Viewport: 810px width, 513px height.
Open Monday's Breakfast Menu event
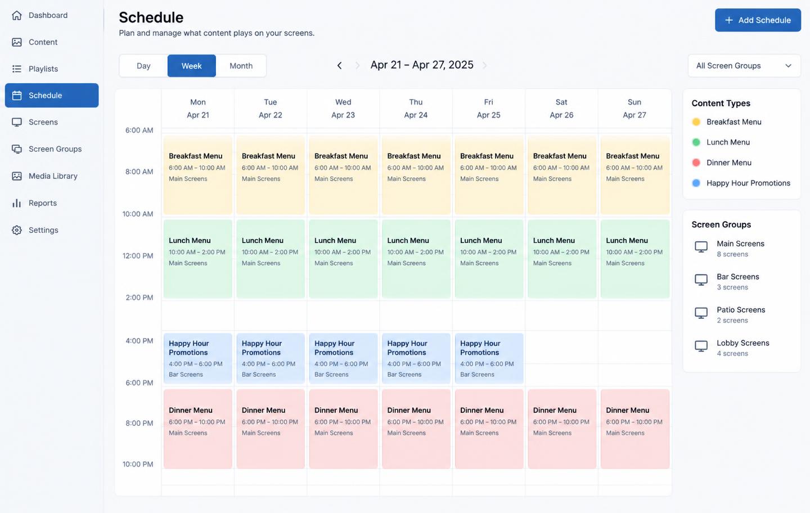197,175
